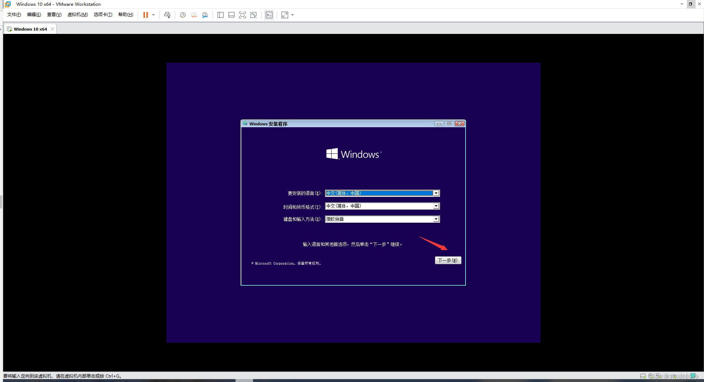Open the 虚拟机(M) menu
704x382 pixels.
click(x=77, y=15)
